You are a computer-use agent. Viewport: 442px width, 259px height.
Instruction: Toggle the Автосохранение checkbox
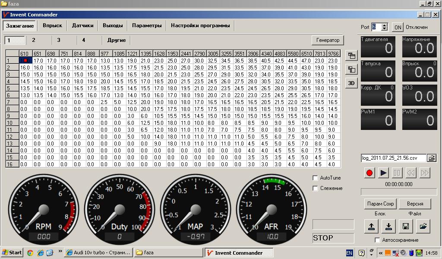(x=377, y=240)
